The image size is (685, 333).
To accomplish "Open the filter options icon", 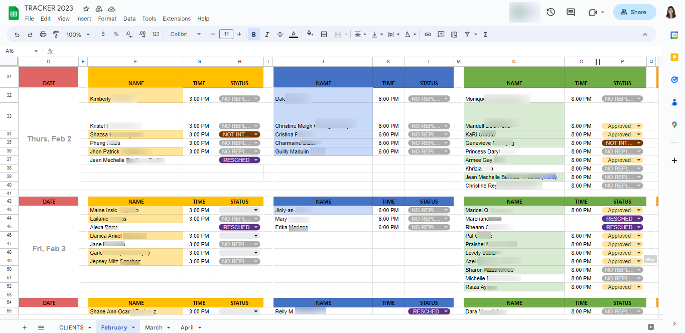I will pos(470,35).
